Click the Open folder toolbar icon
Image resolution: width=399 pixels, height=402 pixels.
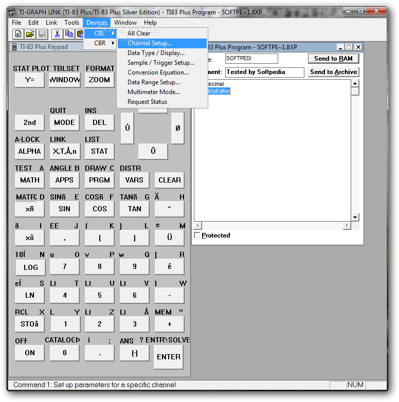[30, 34]
